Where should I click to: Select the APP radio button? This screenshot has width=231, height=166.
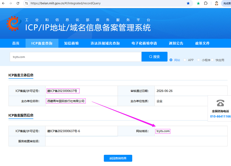coord(185,60)
